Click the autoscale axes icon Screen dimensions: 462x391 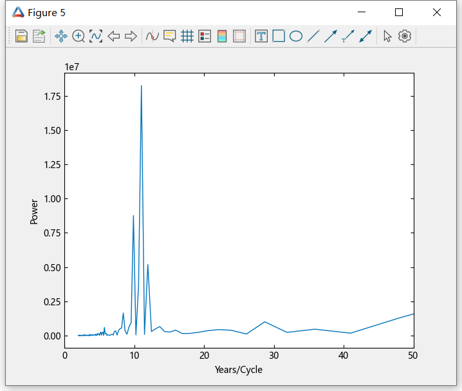pyautogui.click(x=96, y=36)
